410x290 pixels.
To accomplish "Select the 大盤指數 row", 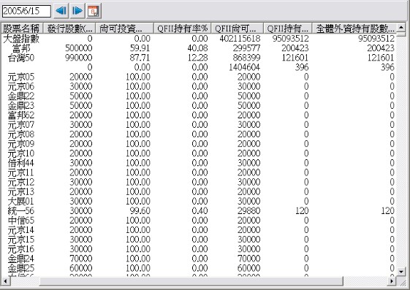I will pyautogui.click(x=199, y=39).
